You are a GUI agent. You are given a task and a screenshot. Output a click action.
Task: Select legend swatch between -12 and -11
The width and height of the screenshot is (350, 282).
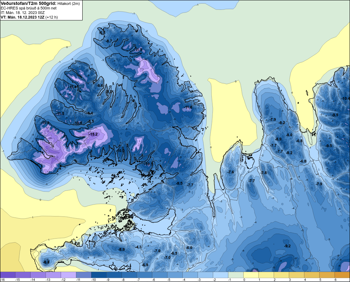(x=69, y=275)
